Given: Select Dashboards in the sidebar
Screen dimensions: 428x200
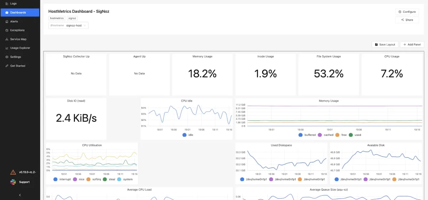Looking at the screenshot, I should click(20, 12).
